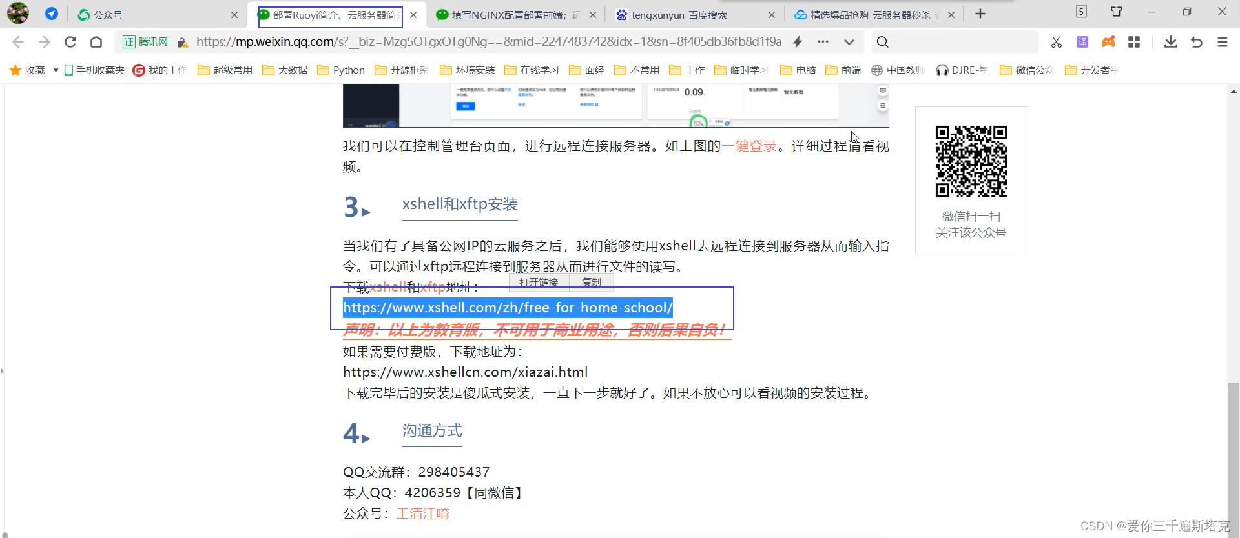Close the 公众号 tab
The image size is (1240, 538).
[x=234, y=15]
